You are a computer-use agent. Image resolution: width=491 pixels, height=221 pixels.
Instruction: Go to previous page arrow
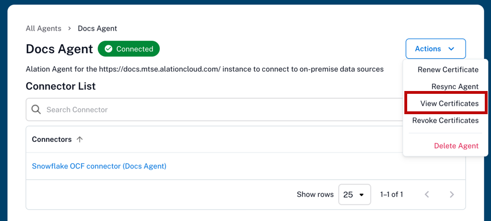pos(426,194)
